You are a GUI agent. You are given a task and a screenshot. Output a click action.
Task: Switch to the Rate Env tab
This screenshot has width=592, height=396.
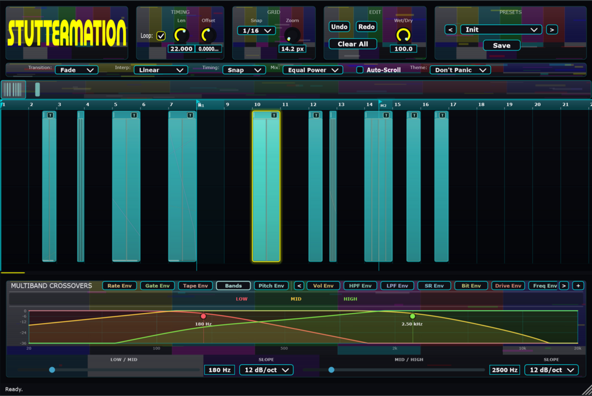coord(120,286)
